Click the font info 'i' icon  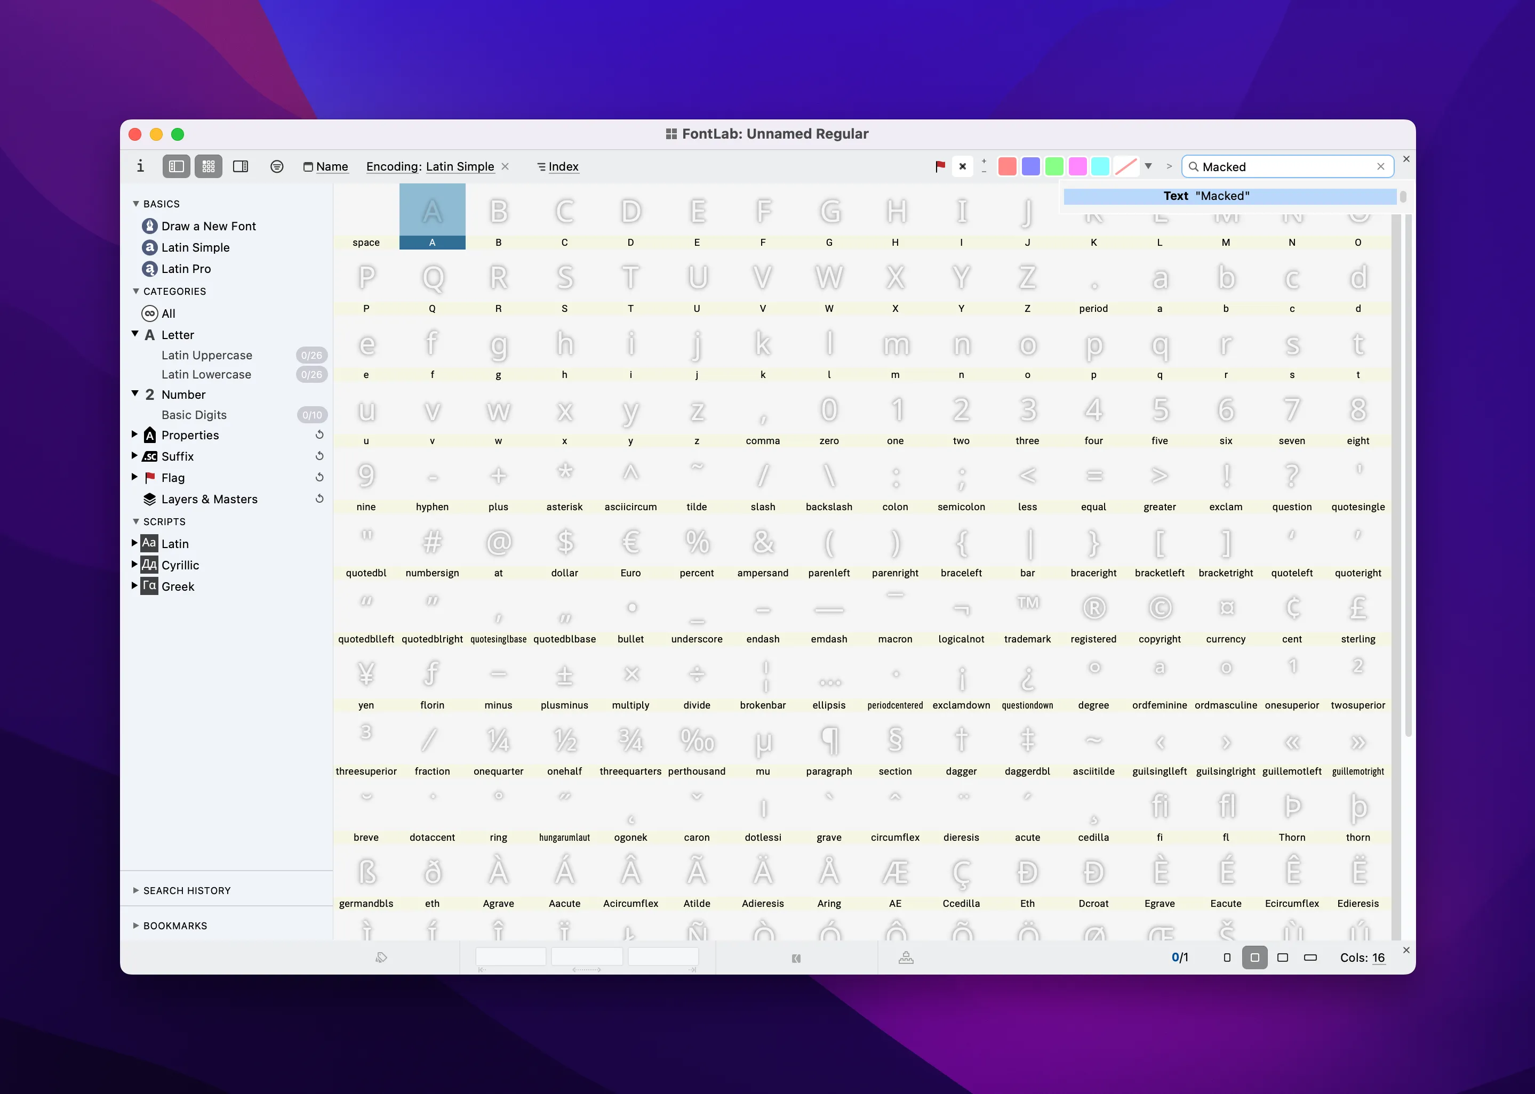pos(140,166)
